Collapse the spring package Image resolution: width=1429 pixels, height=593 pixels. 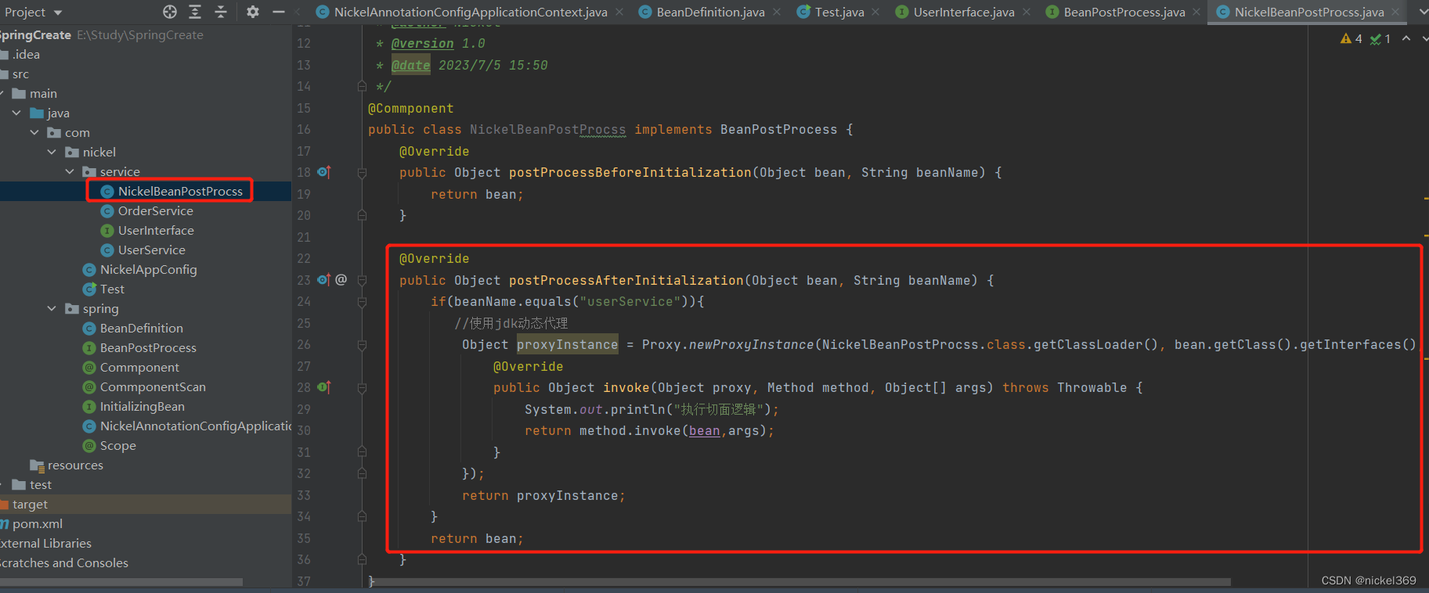pyautogui.click(x=52, y=309)
